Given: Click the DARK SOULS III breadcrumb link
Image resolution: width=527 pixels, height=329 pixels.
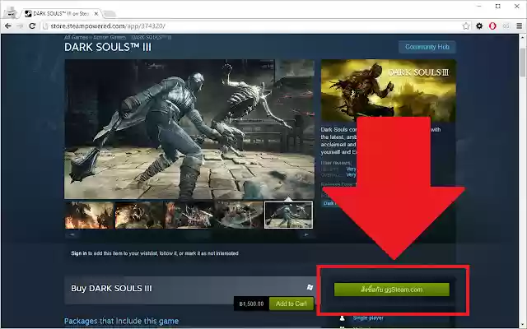Looking at the screenshot, I should point(152,37).
